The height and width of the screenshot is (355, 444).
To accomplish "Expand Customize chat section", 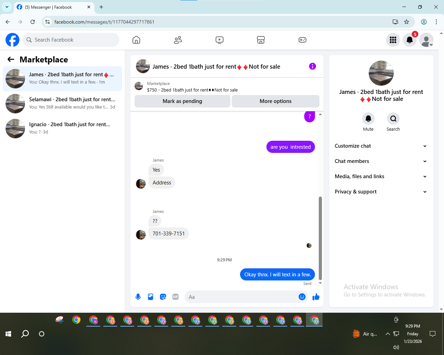I will (381, 146).
